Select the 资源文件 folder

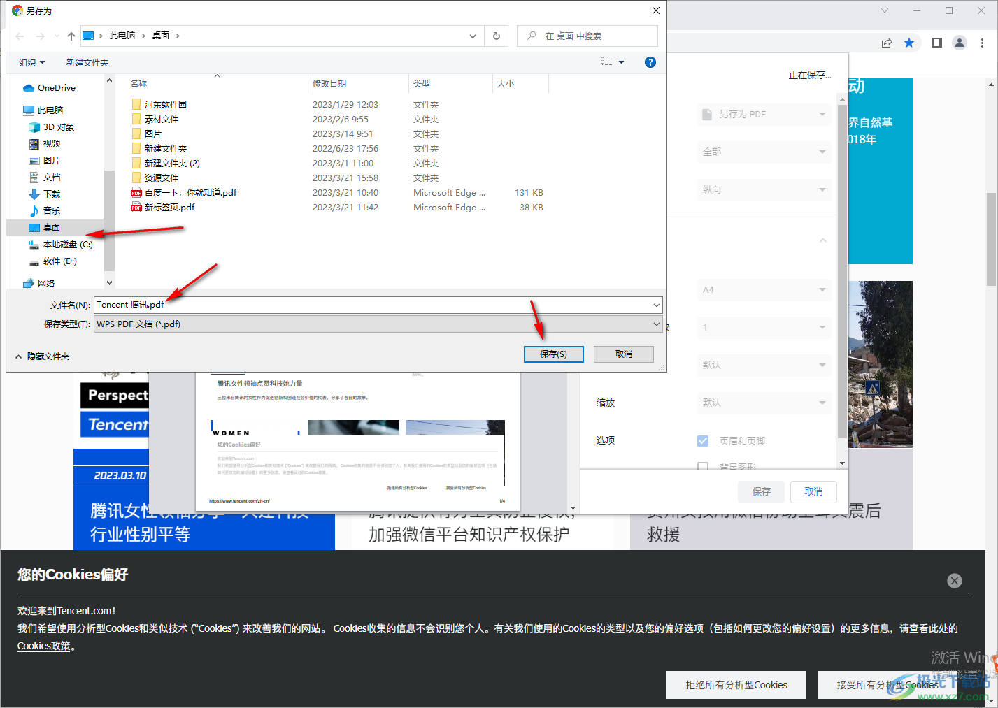click(161, 178)
